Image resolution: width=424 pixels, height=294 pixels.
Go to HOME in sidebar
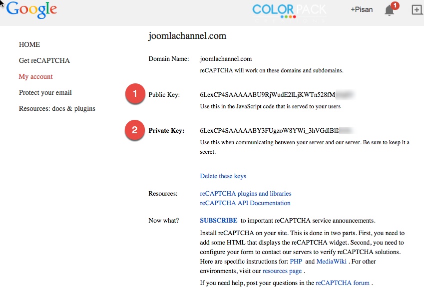[x=29, y=44]
